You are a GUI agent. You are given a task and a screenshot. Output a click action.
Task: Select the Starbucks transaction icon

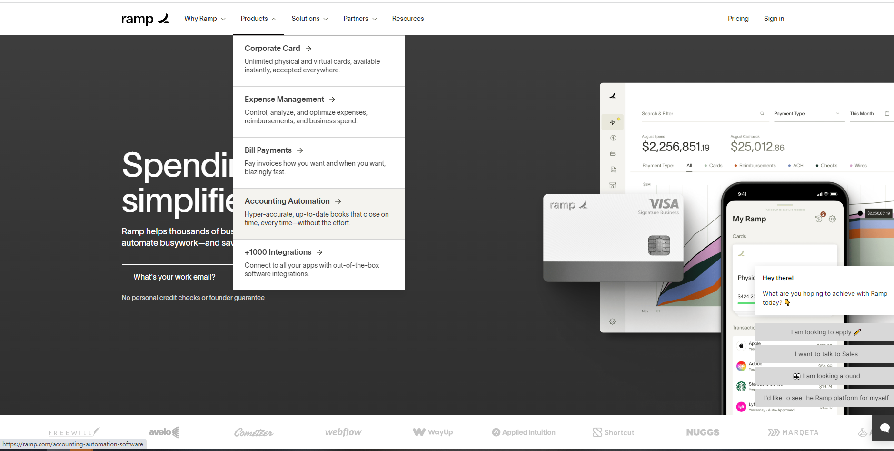click(x=741, y=386)
